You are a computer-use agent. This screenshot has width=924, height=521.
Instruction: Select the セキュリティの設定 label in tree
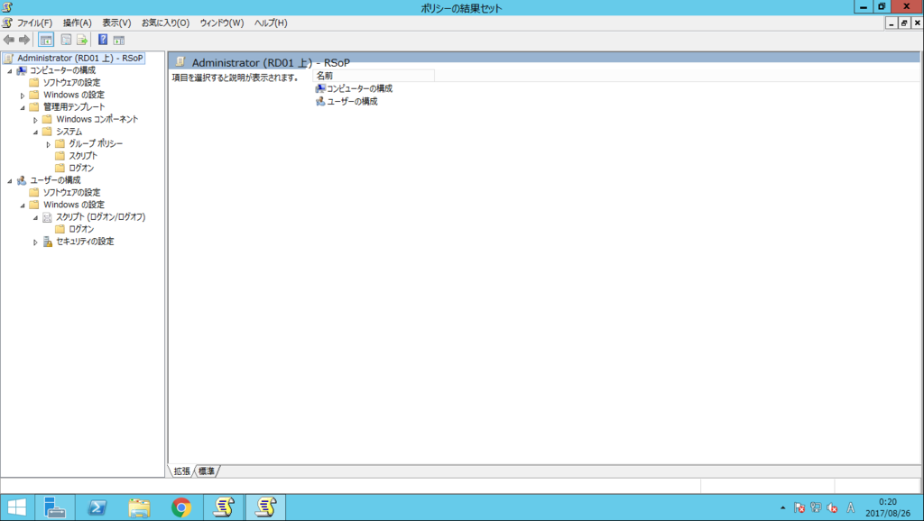[x=85, y=242]
